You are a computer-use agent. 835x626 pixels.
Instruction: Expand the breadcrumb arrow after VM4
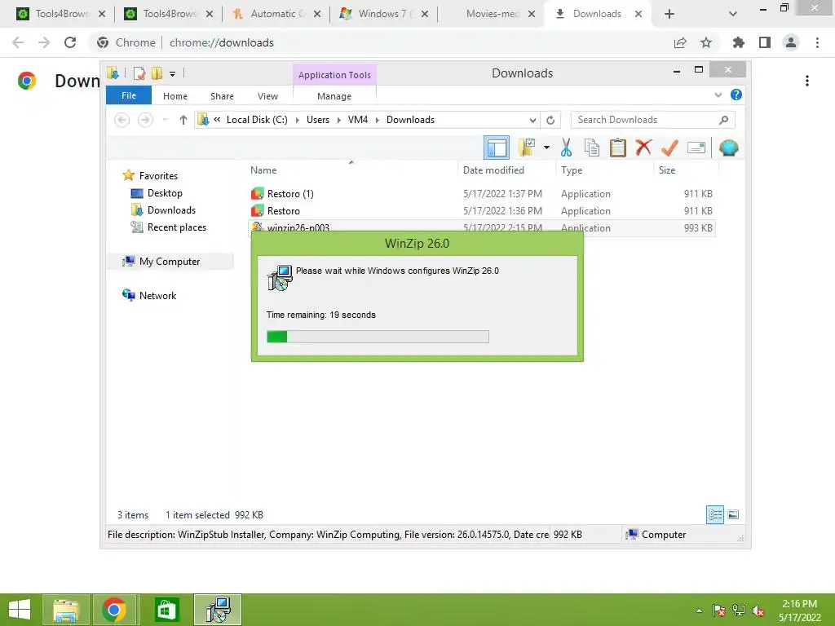click(x=377, y=121)
